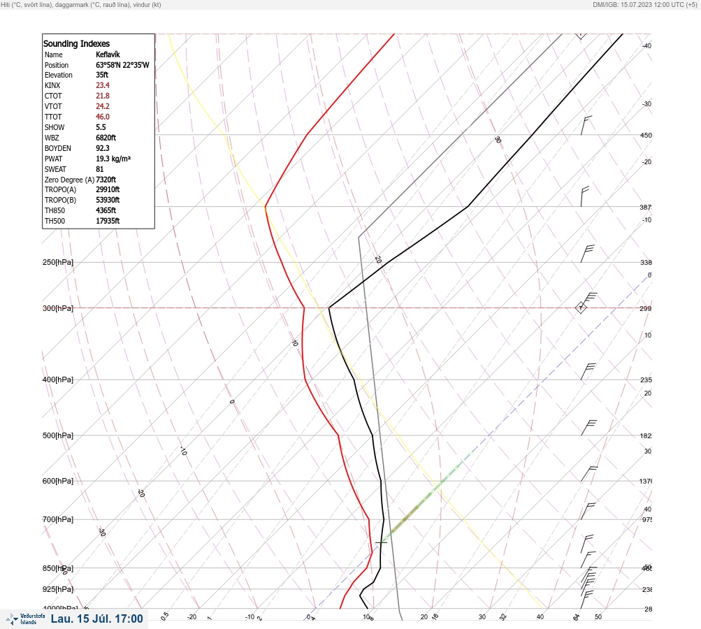This screenshot has height=629, width=701.
Task: Click the VTOT value 24.2
Action: tap(102, 106)
